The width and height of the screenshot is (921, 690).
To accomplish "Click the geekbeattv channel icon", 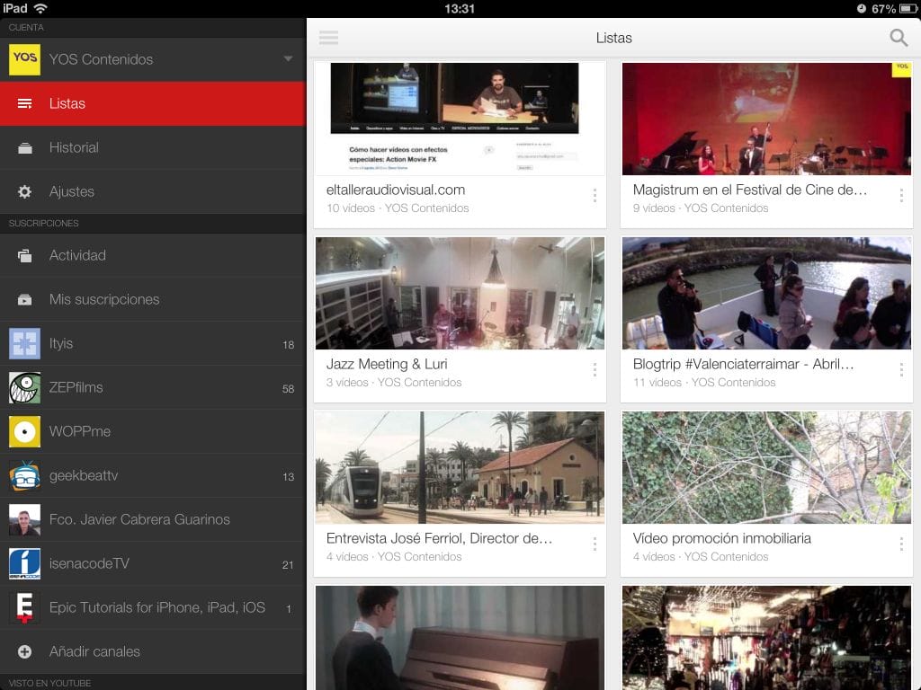I will tap(24, 475).
